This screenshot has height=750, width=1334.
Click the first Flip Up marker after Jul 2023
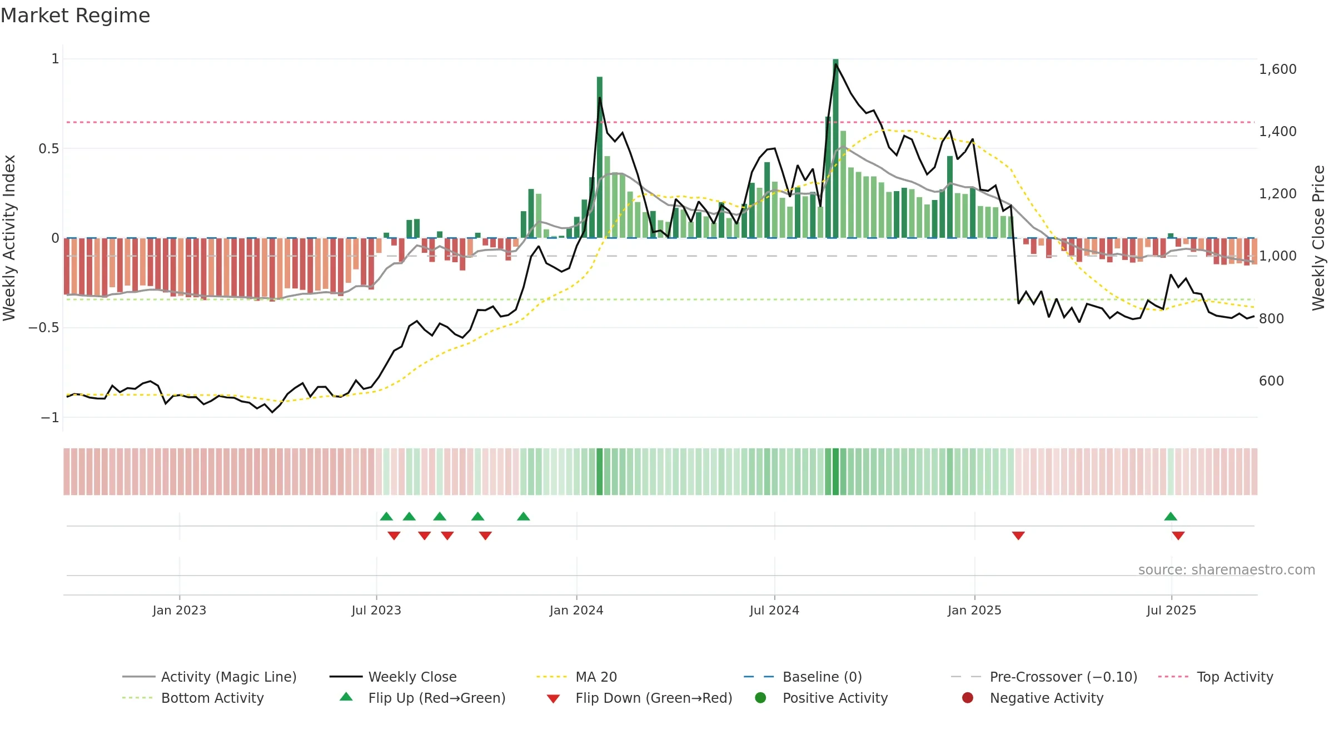(386, 517)
